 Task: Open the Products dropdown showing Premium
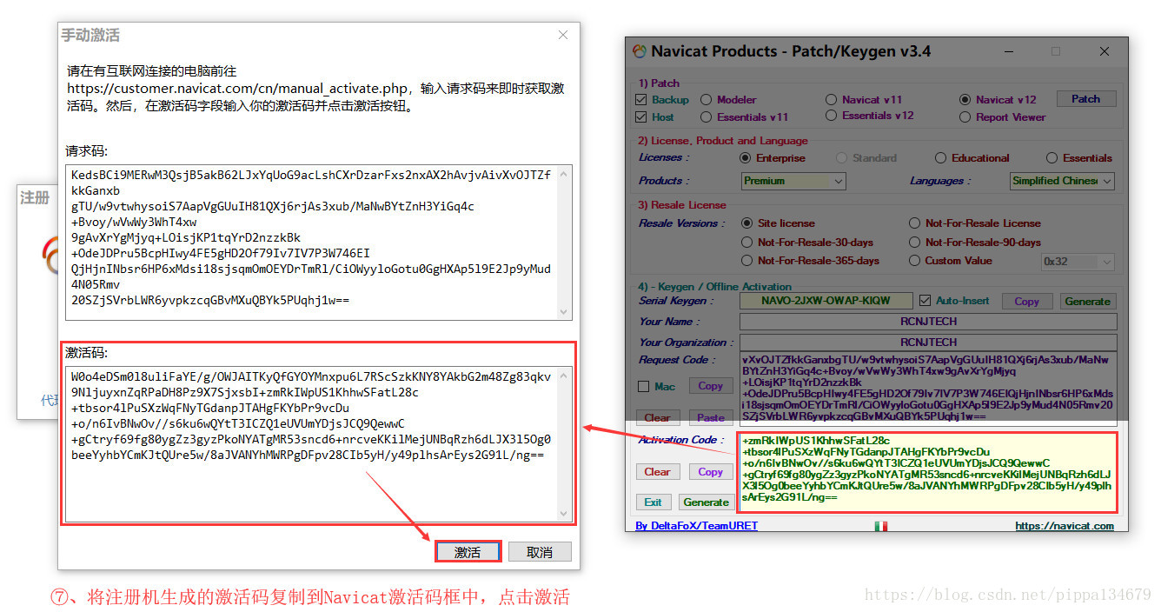click(x=793, y=181)
